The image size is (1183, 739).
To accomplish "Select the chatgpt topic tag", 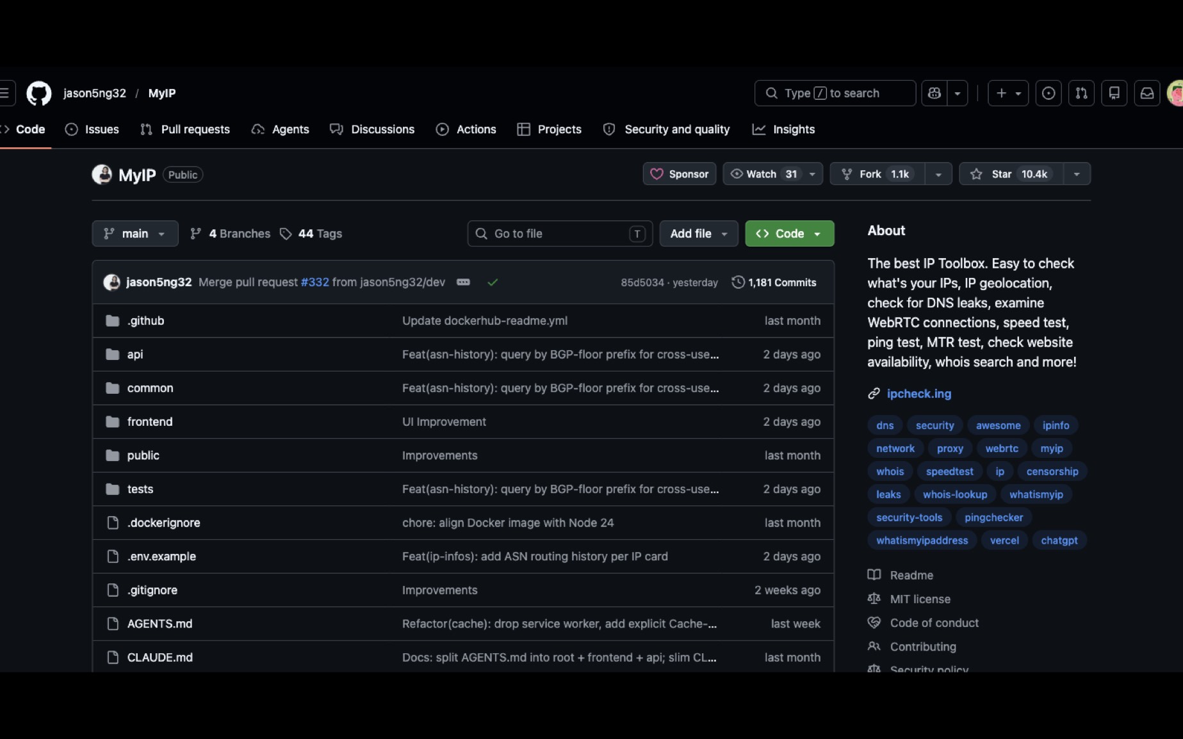I will pos(1059,540).
